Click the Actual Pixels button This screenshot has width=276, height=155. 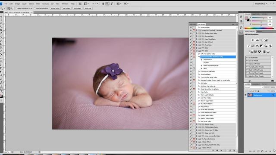click(x=55, y=9)
